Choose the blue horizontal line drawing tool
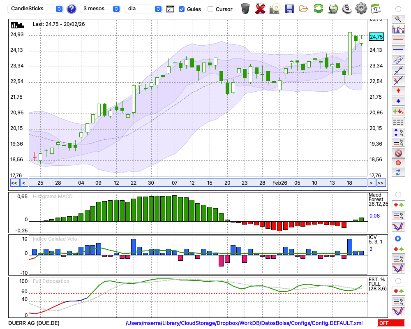 click(398, 50)
